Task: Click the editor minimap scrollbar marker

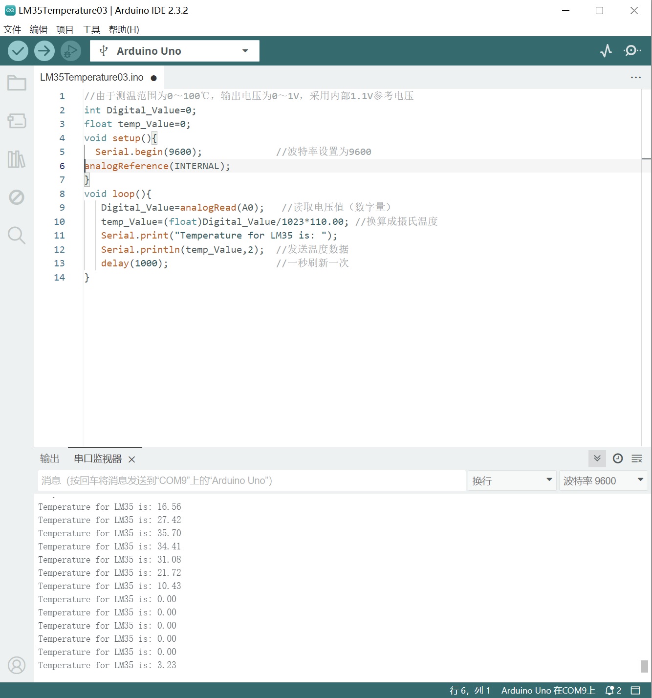Action: point(646,159)
